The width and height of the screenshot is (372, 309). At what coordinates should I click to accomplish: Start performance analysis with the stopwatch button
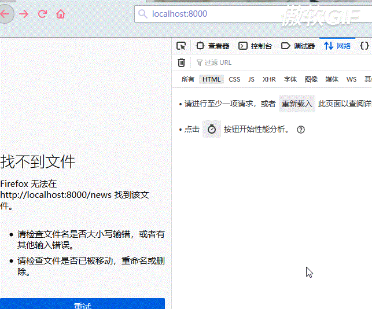(212, 129)
